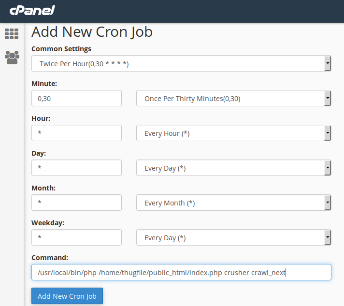Click the Command input field
Viewport: 344px width, 306px height.
coord(181,272)
